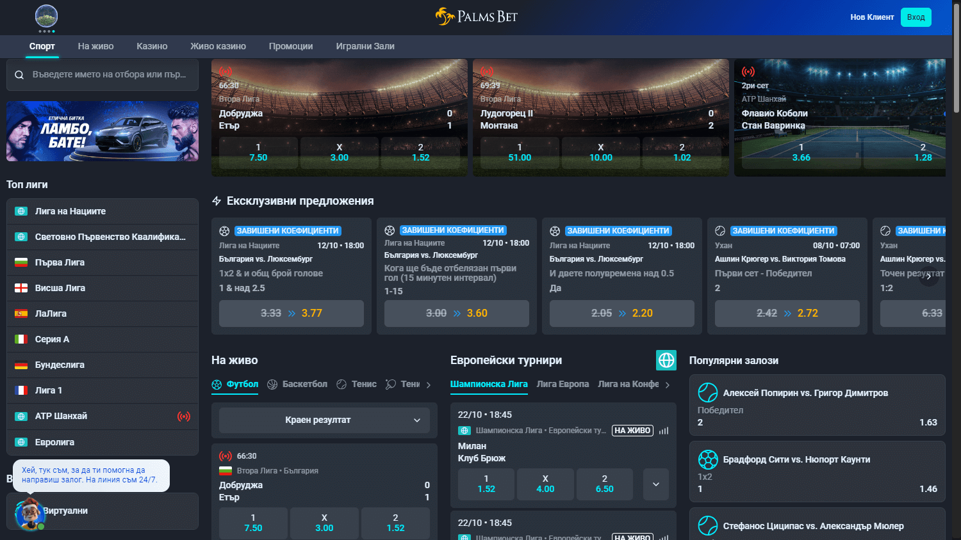
Task: Open the Игрални Зали tab
Action: pos(365,46)
